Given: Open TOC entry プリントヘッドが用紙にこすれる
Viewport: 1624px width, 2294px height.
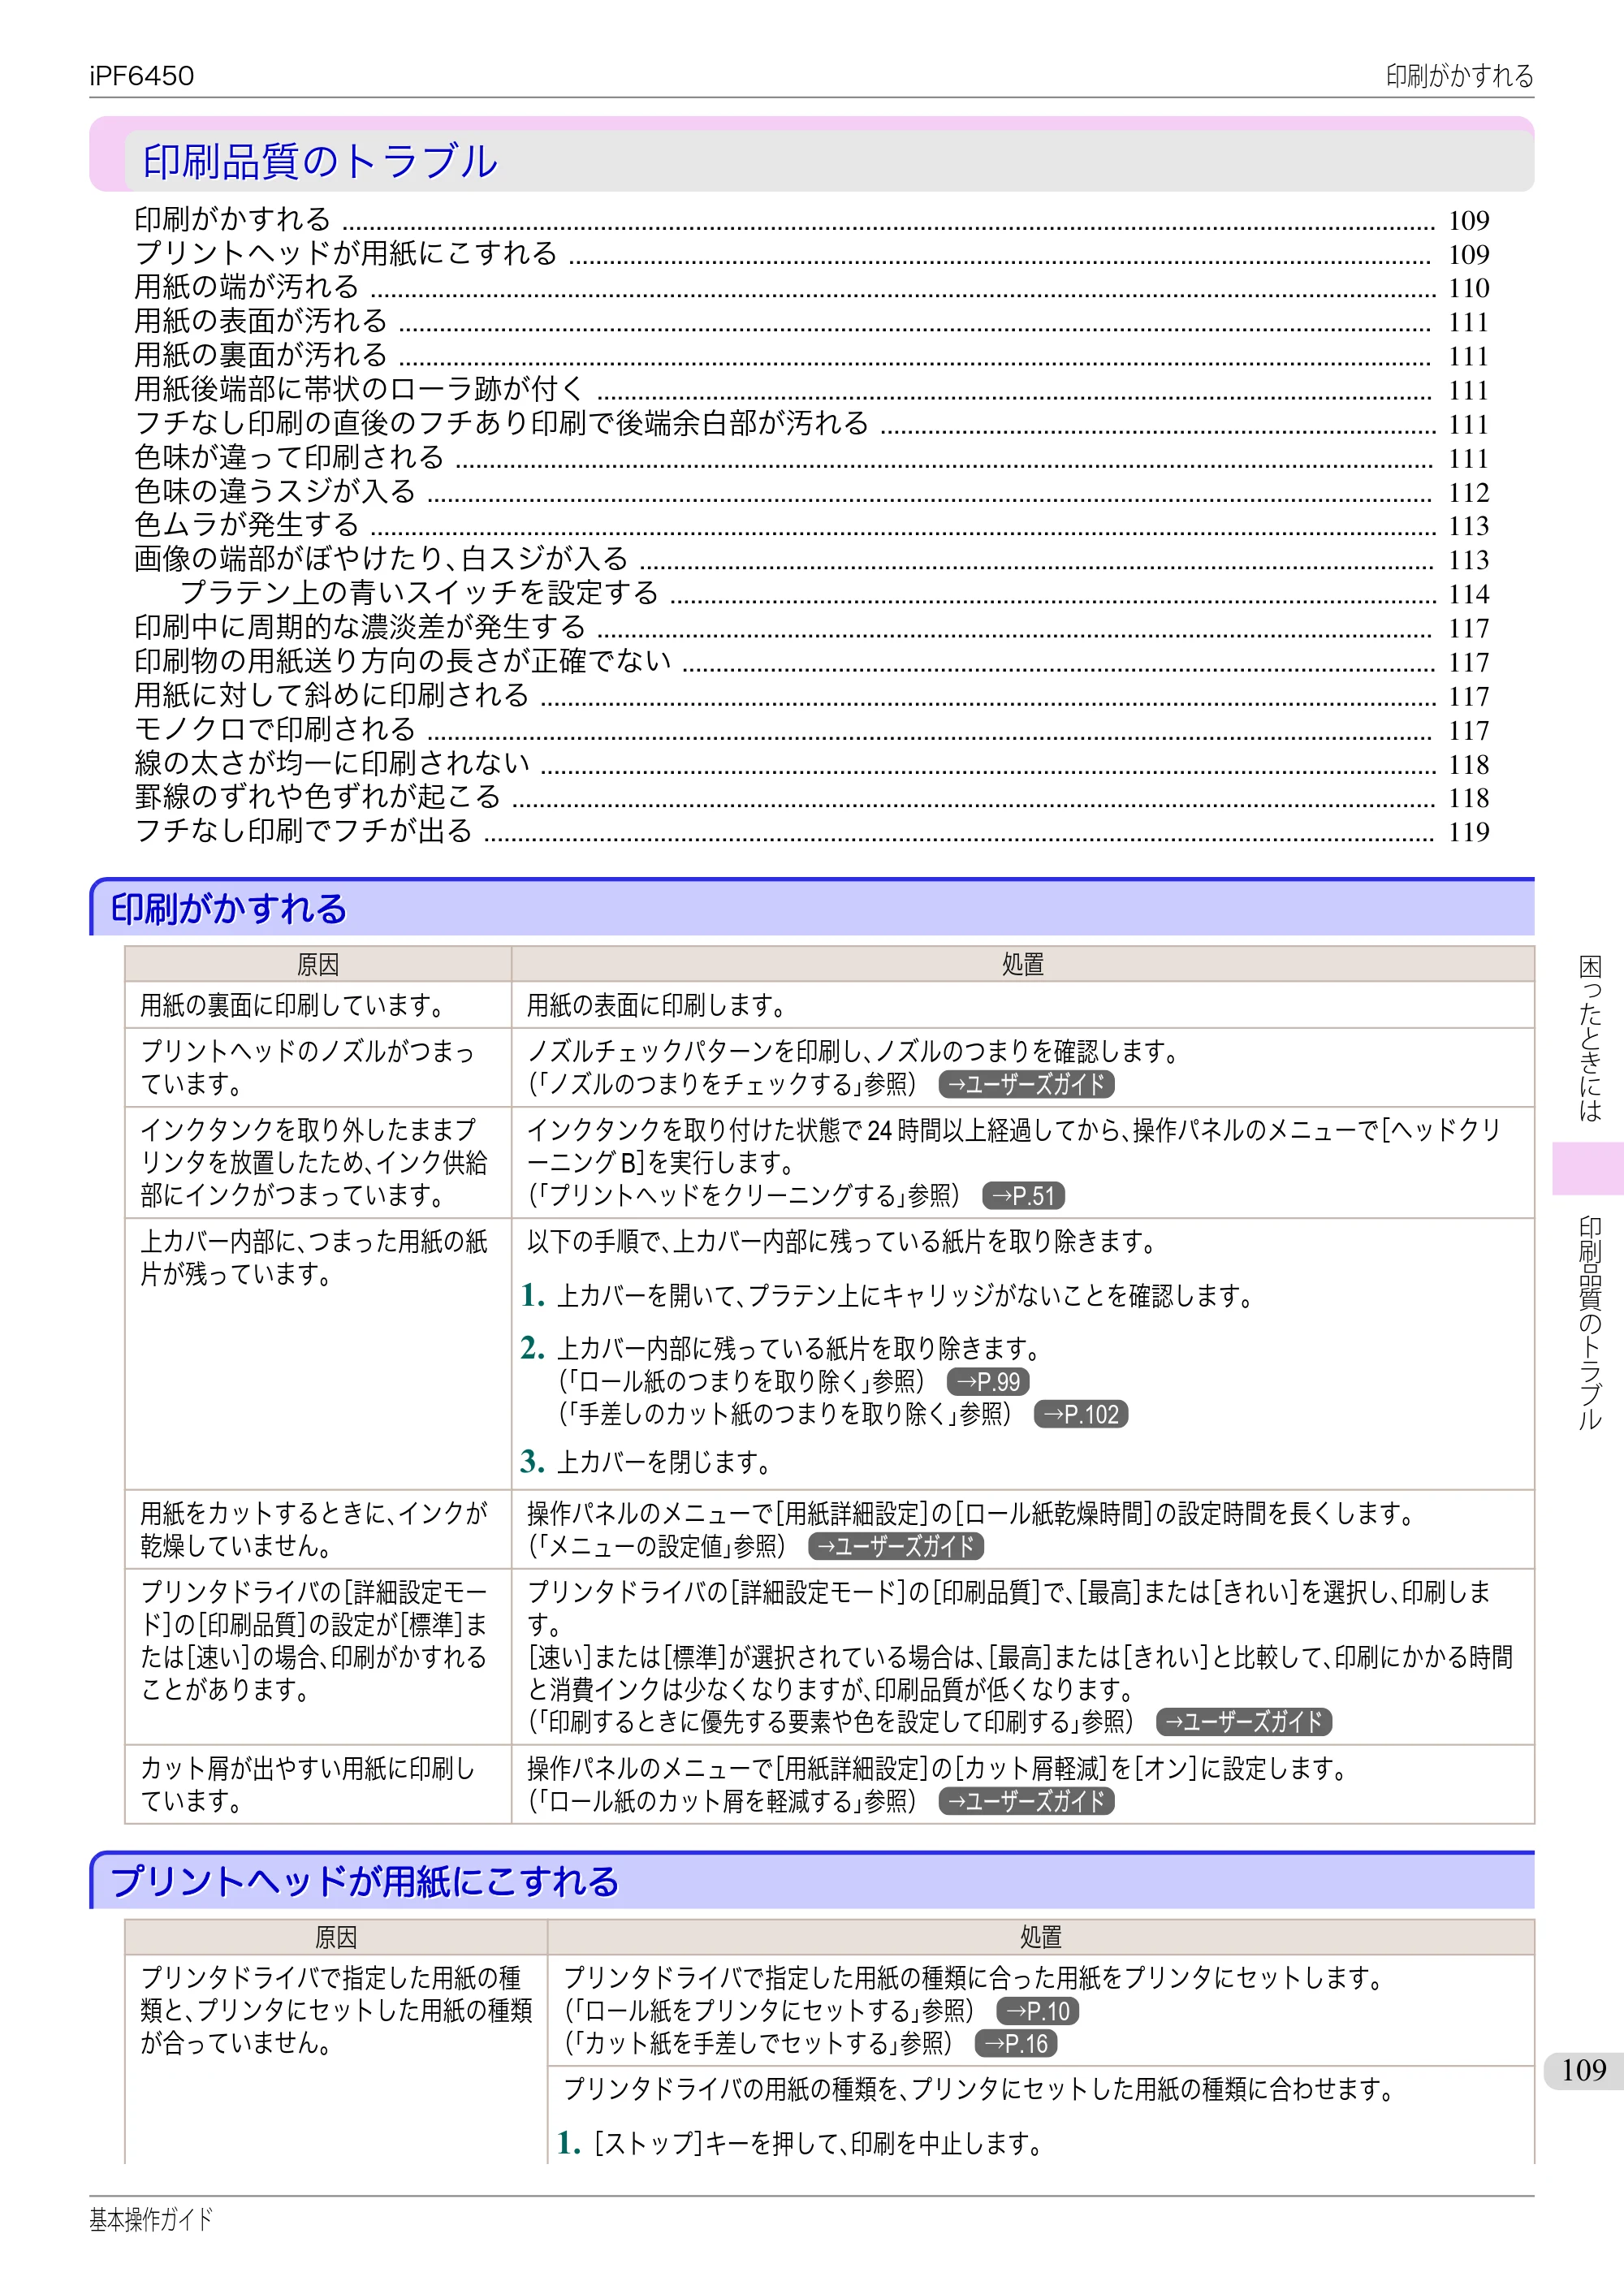Looking at the screenshot, I should coord(812,253).
